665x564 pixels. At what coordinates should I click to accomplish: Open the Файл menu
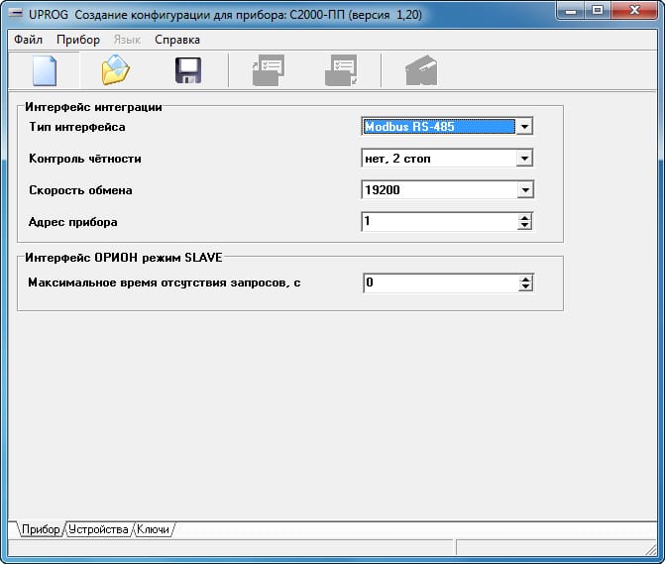pos(28,40)
